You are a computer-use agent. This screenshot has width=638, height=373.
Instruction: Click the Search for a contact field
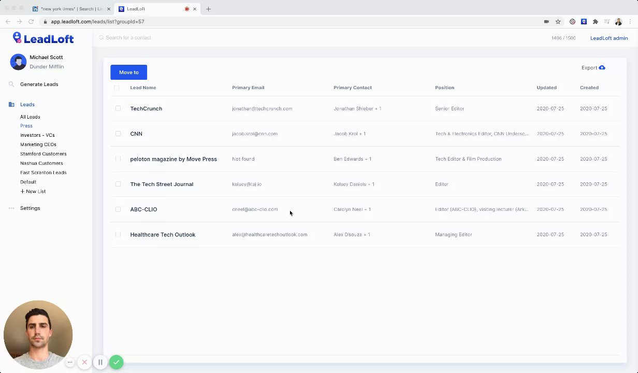tap(128, 38)
